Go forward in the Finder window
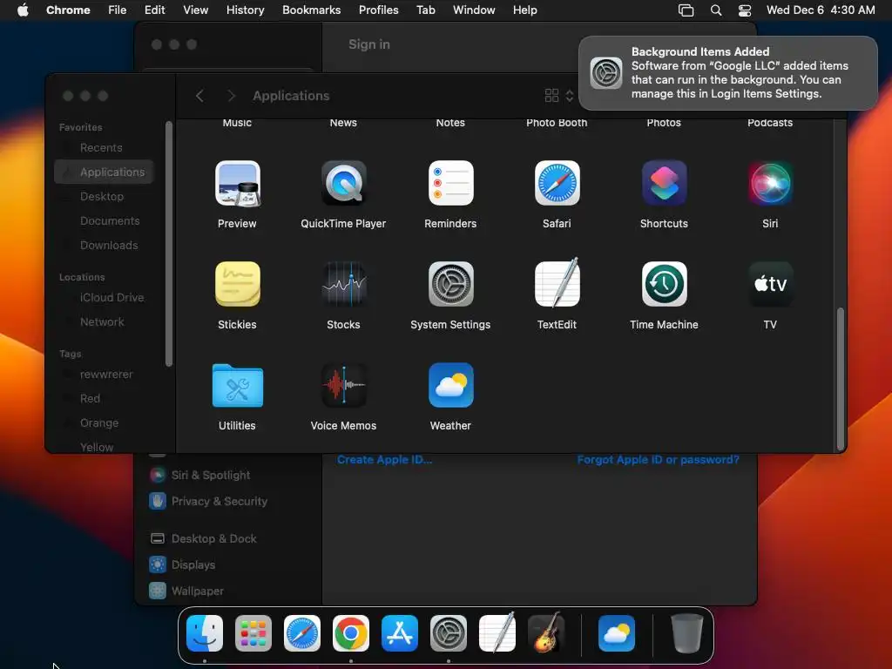The width and height of the screenshot is (892, 669). pyautogui.click(x=231, y=96)
